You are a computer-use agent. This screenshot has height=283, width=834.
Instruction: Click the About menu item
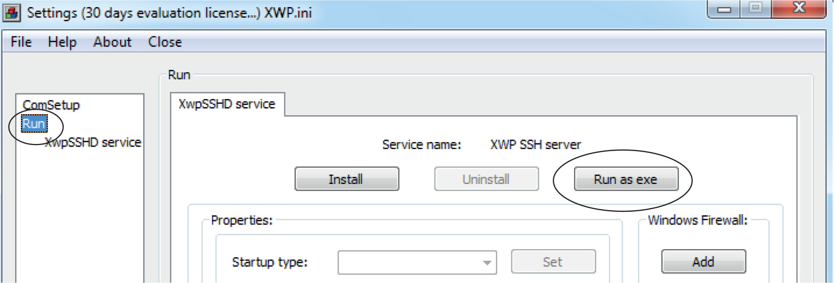point(112,42)
